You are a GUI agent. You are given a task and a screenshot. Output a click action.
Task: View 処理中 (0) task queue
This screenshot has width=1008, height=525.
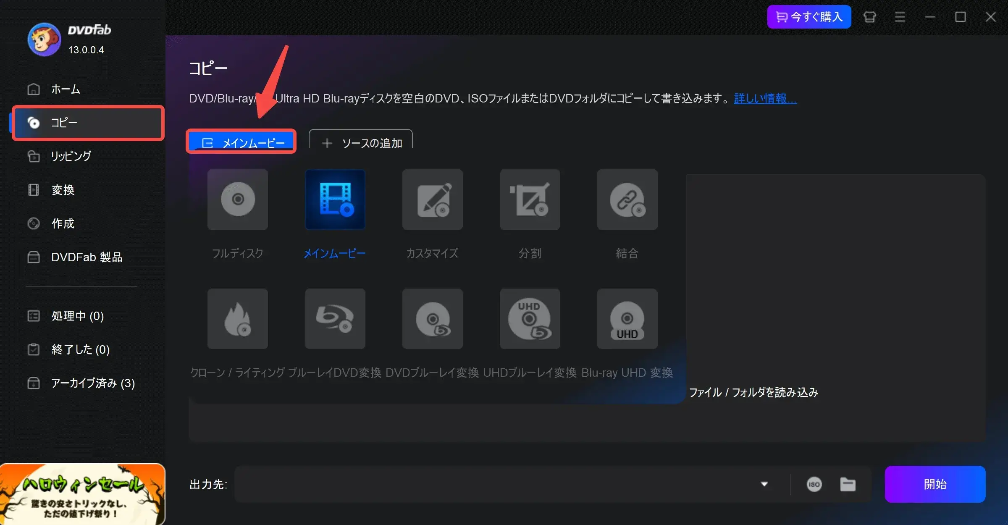[87, 316]
